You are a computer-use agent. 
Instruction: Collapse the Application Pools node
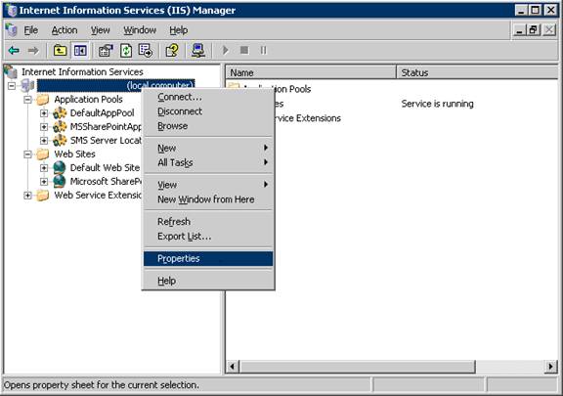pyautogui.click(x=27, y=99)
